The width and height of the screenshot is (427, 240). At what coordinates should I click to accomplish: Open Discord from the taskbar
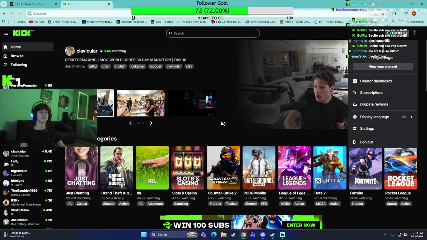[263, 235]
